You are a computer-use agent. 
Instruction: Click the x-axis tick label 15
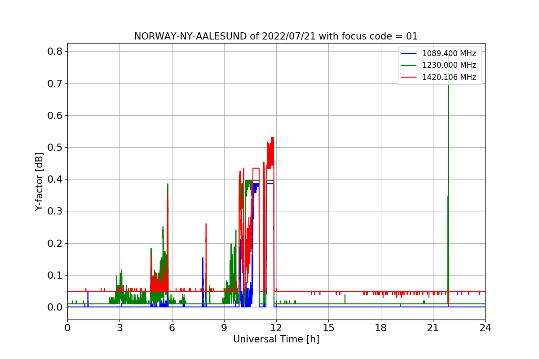(x=328, y=328)
